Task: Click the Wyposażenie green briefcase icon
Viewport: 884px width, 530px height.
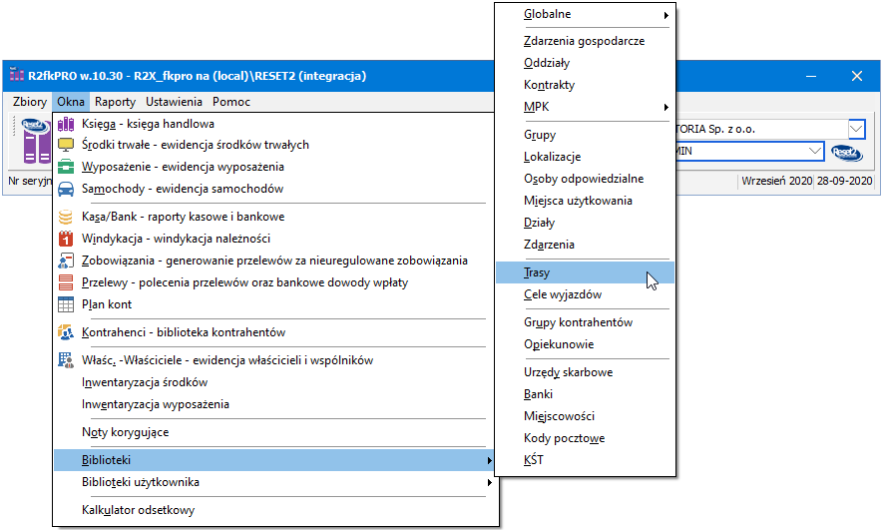Action: (x=66, y=167)
